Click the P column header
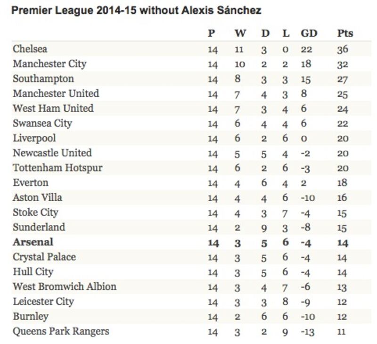 pyautogui.click(x=211, y=33)
